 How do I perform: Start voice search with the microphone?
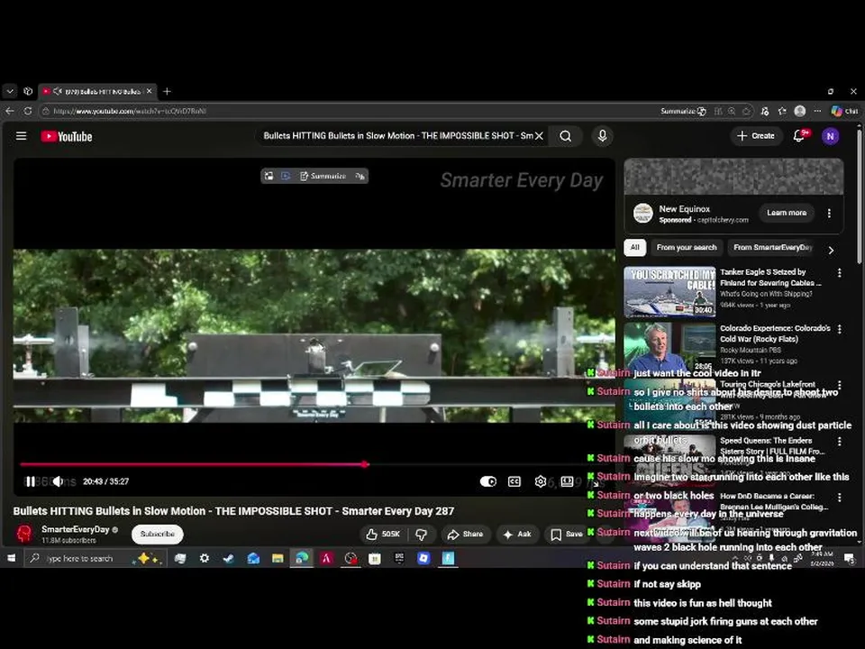tap(603, 136)
